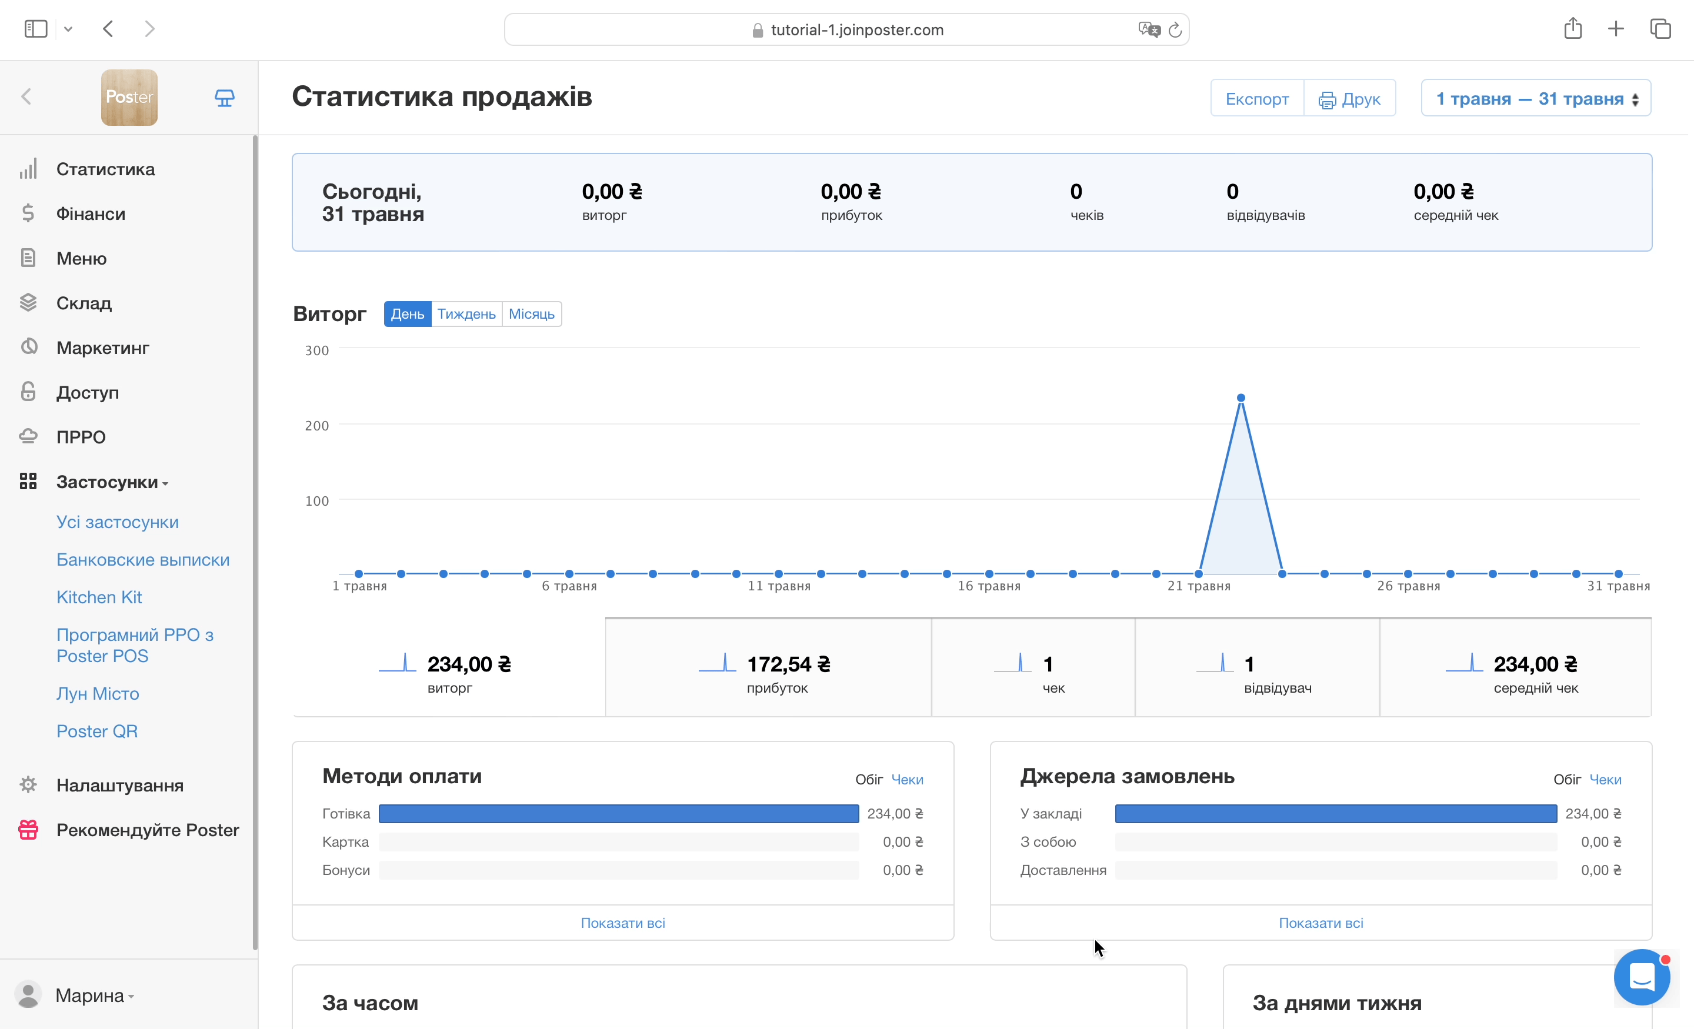Click the Recommend Poster gift icon

point(28,830)
